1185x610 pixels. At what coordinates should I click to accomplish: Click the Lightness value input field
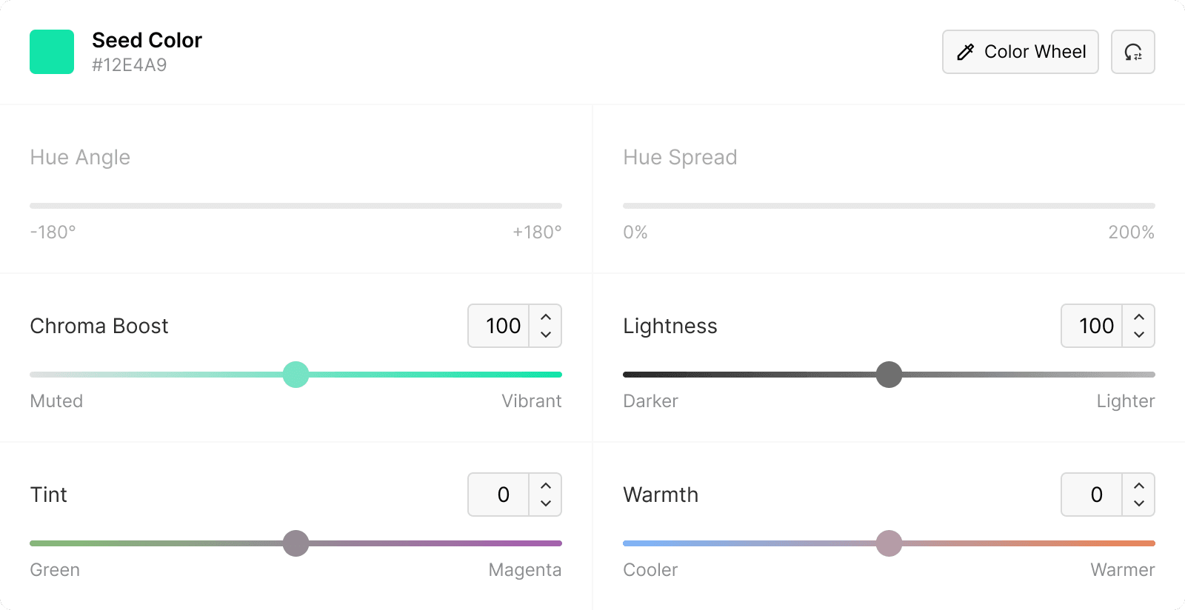1092,326
